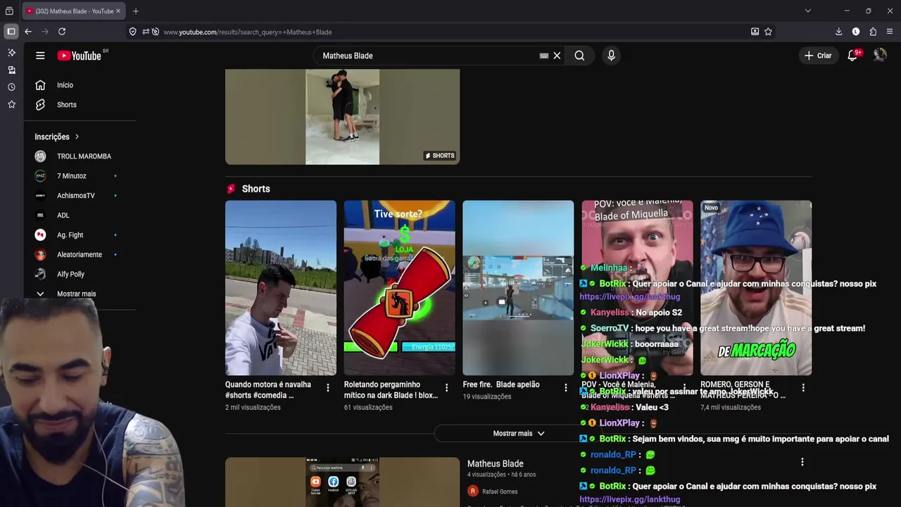Viewport: 901px width, 507px height.
Task: Go to the YouTube logo home link
Action: click(x=79, y=56)
